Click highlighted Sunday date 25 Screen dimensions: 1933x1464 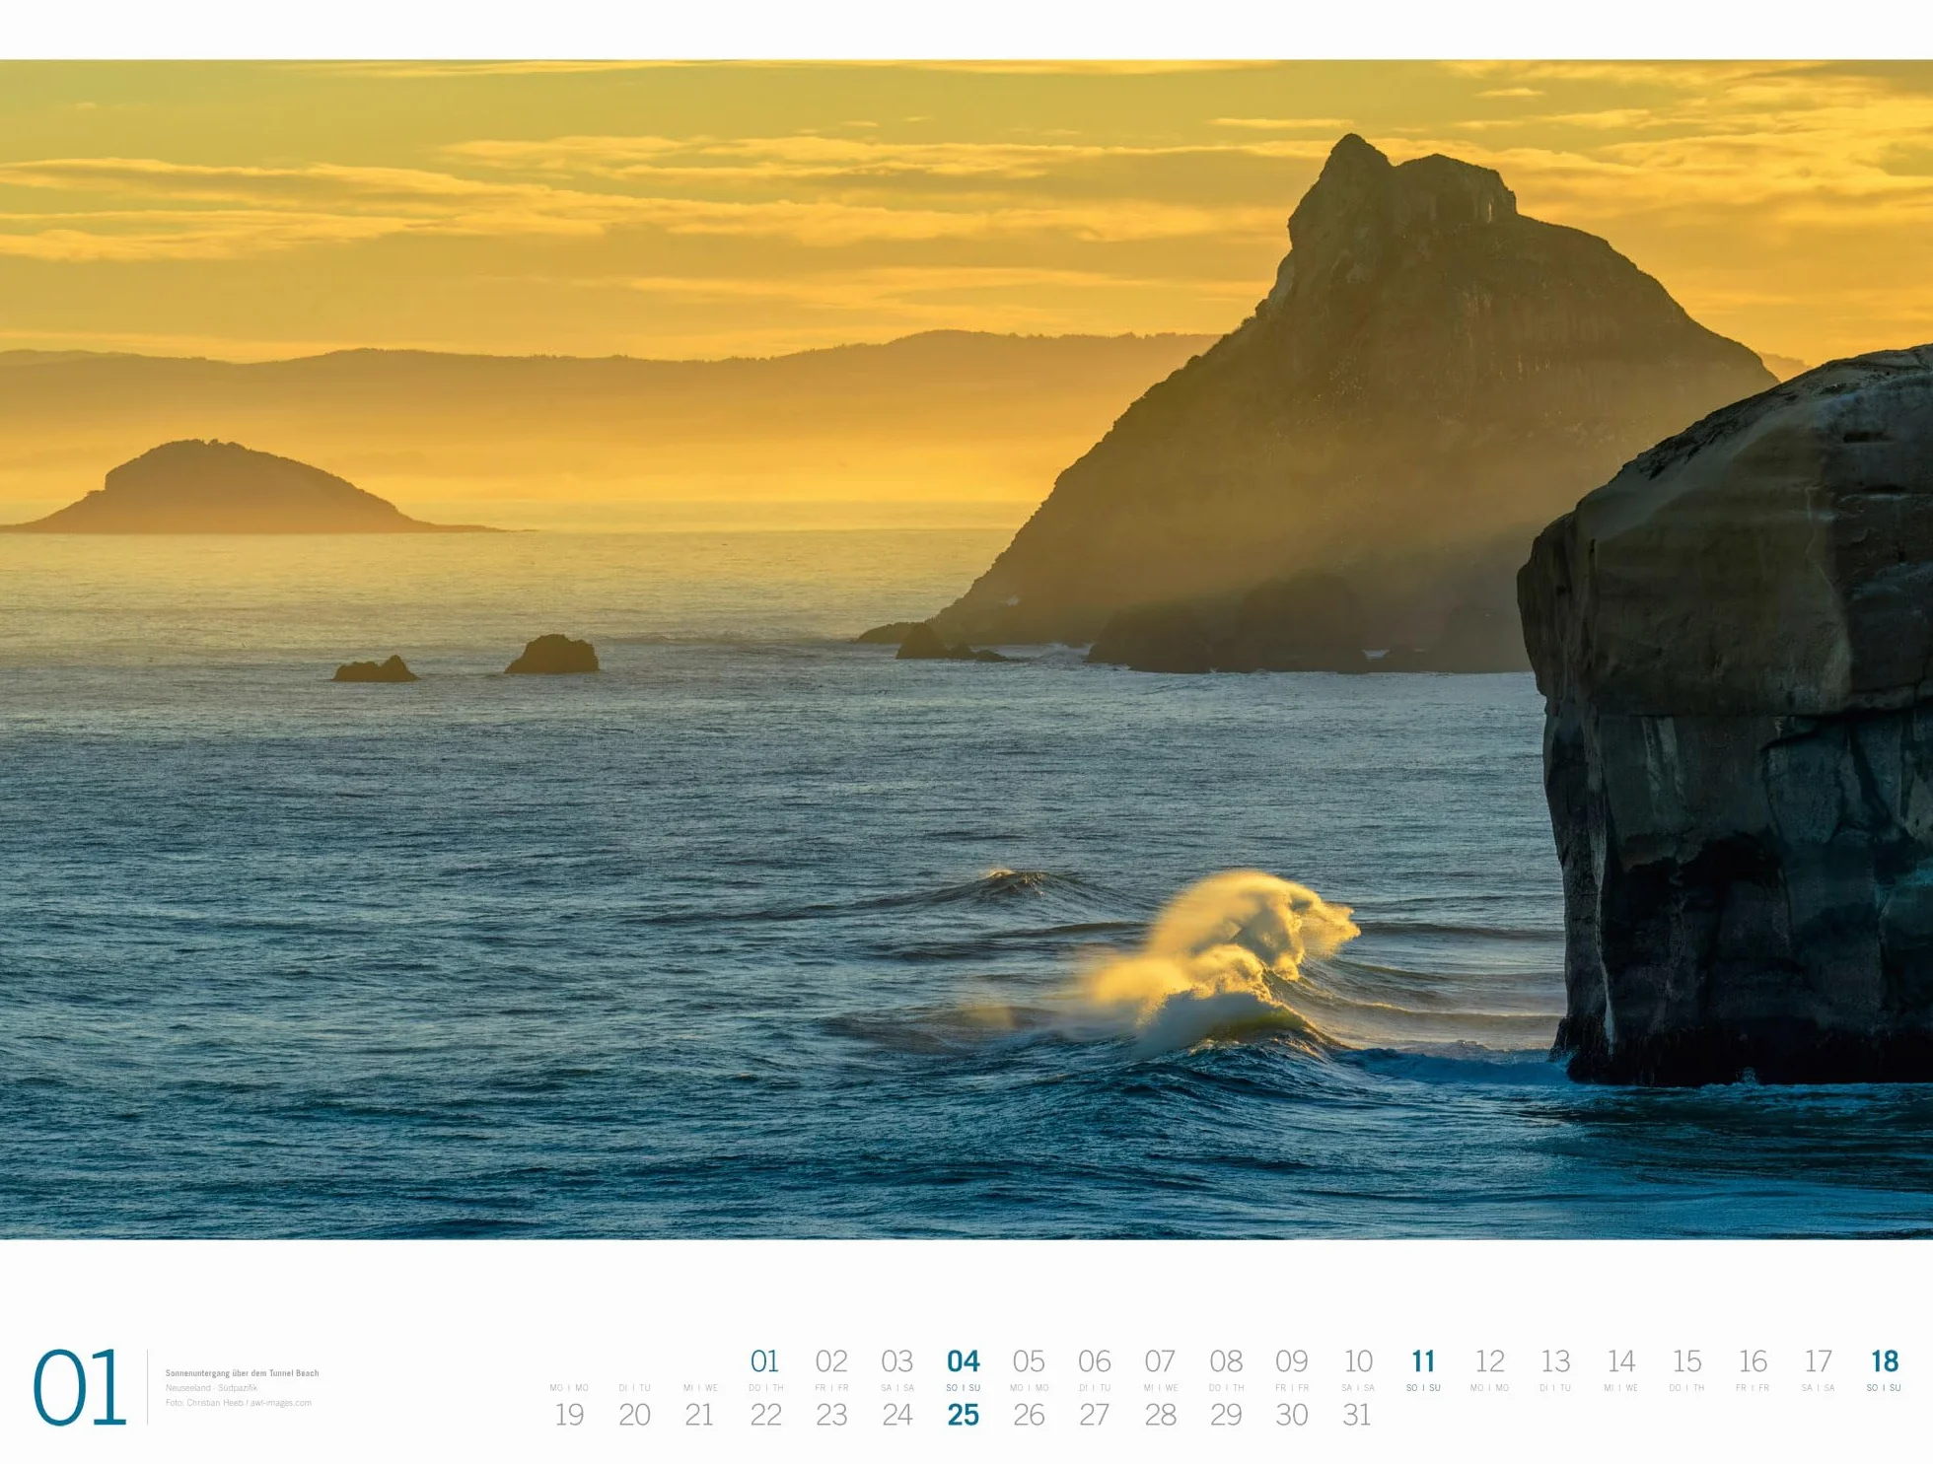964,1415
